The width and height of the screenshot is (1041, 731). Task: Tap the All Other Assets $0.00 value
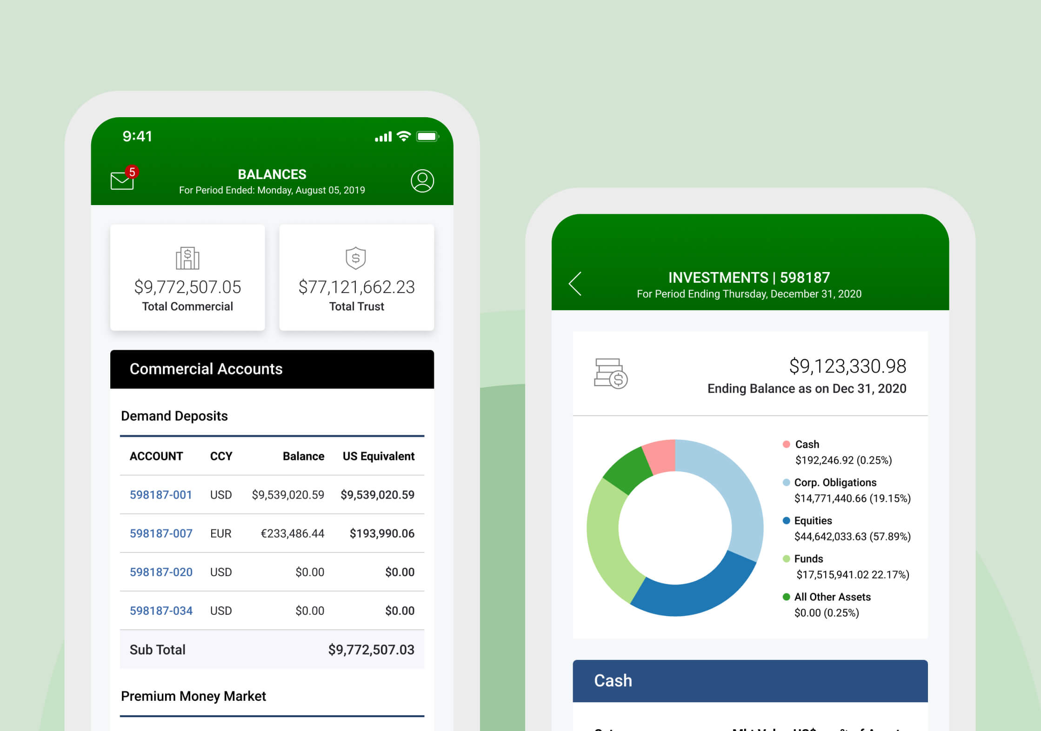(827, 613)
